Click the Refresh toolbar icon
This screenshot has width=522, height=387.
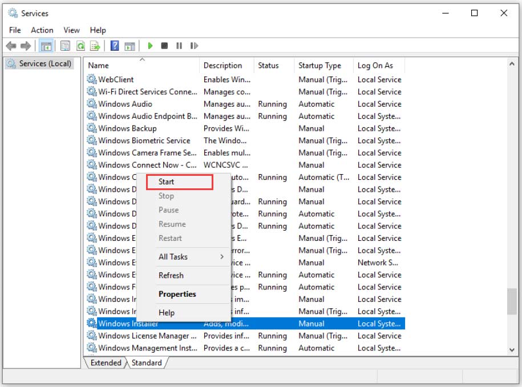[x=80, y=46]
